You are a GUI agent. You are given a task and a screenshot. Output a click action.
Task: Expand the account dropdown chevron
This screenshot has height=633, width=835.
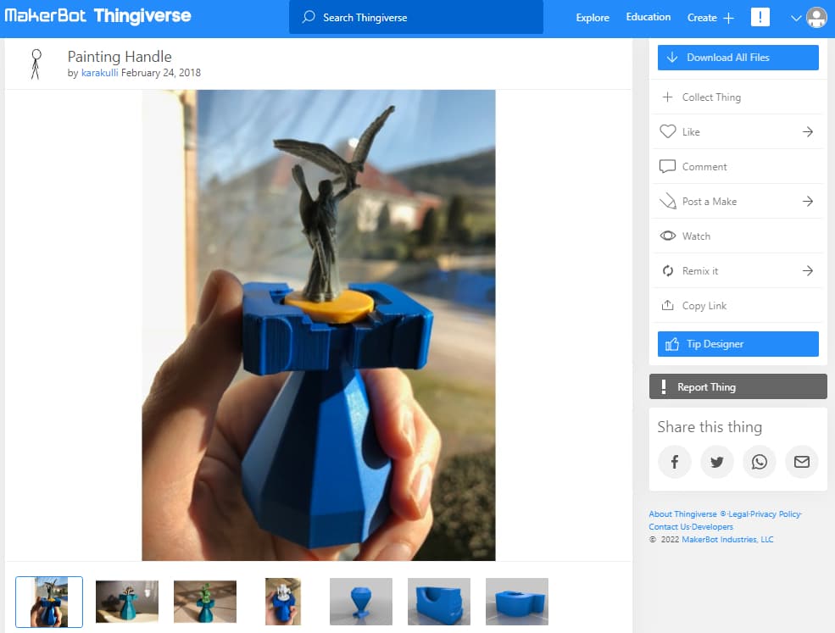pyautogui.click(x=796, y=18)
